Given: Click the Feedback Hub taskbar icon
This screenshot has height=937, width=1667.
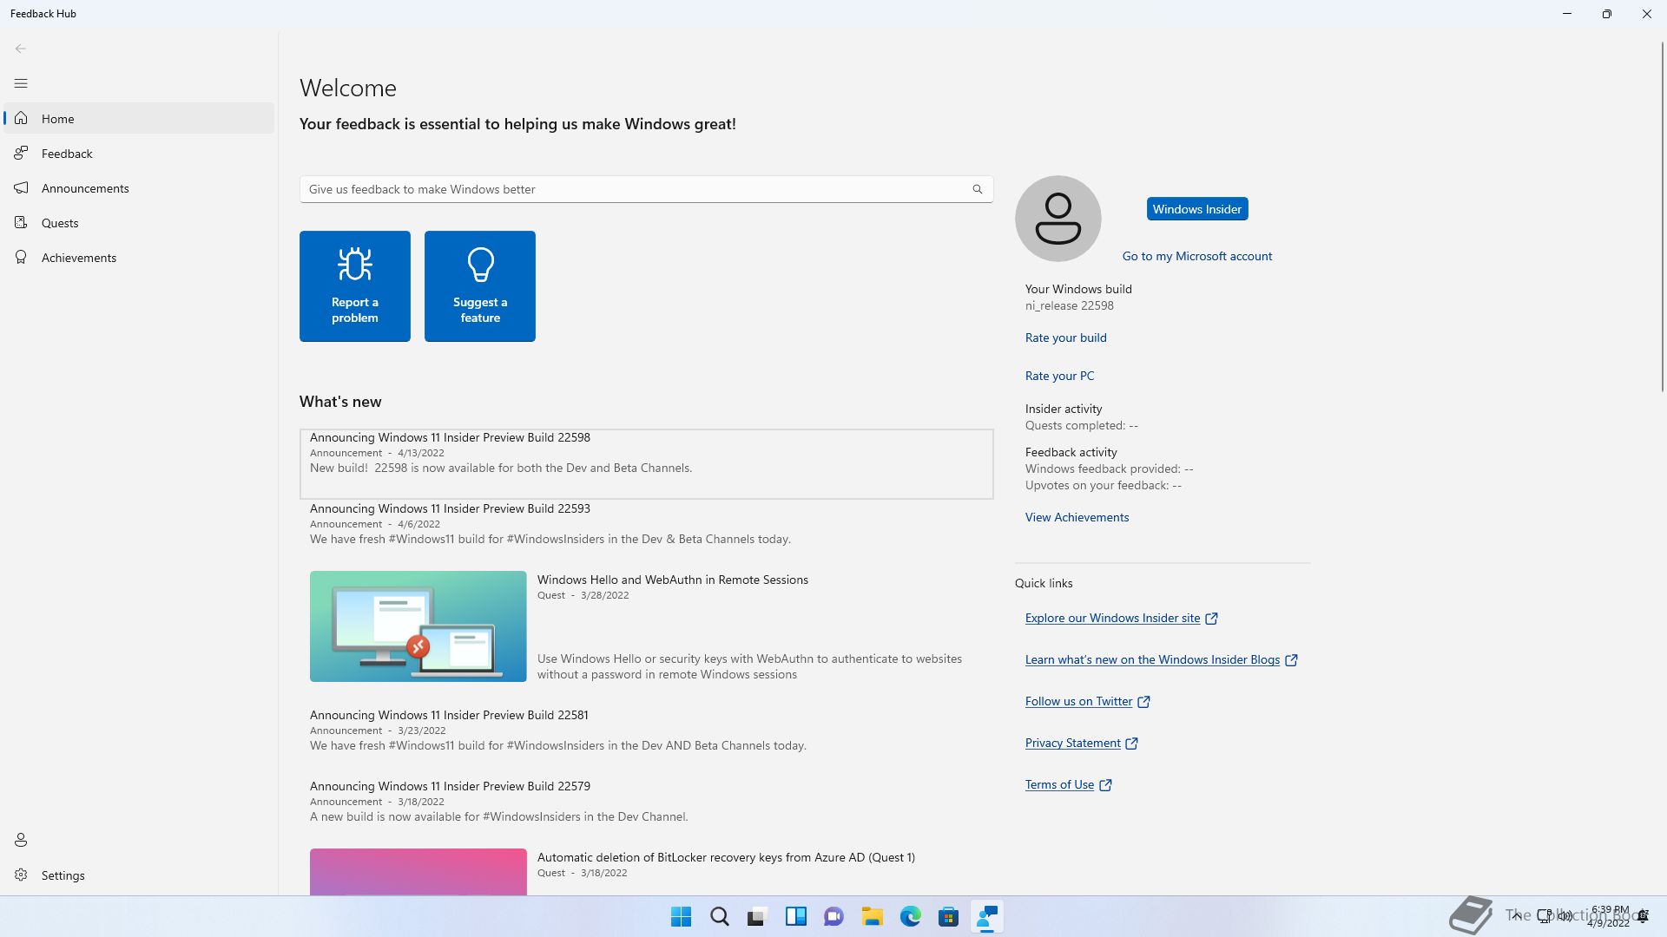Looking at the screenshot, I should [x=987, y=916].
